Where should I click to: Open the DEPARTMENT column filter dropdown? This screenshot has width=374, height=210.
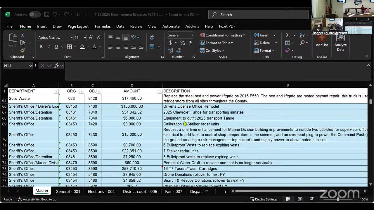[56, 91]
